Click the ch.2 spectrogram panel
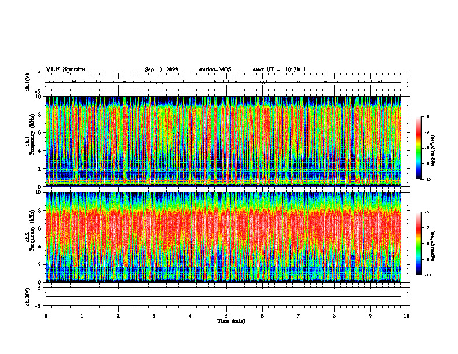This screenshot has height=354, width=458. pos(223,237)
